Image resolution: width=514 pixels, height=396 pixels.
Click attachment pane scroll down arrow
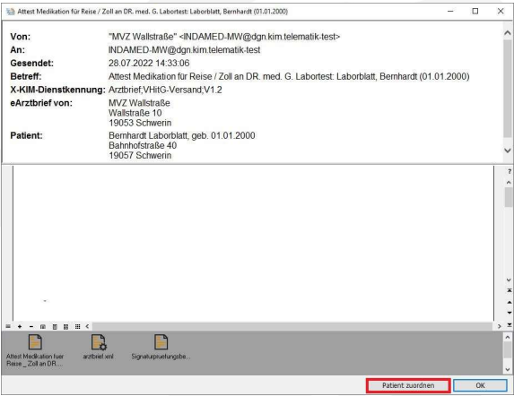tap(508, 370)
